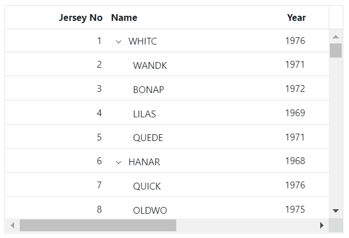Click the vertical scrollbar down arrow
The height and width of the screenshot is (238, 349).
coord(336,211)
